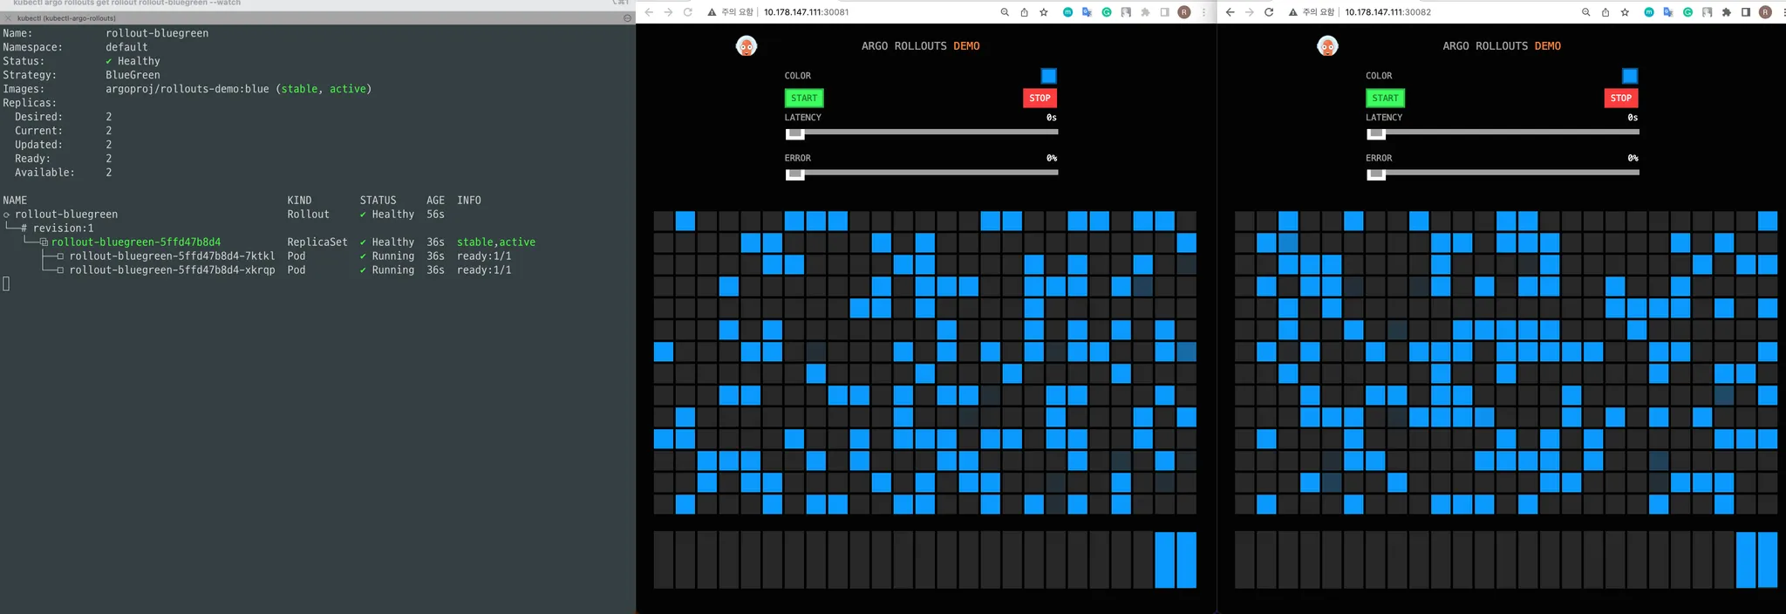
Task: Open the Chrome three-dot menu in the 30081 window
Action: (1204, 12)
